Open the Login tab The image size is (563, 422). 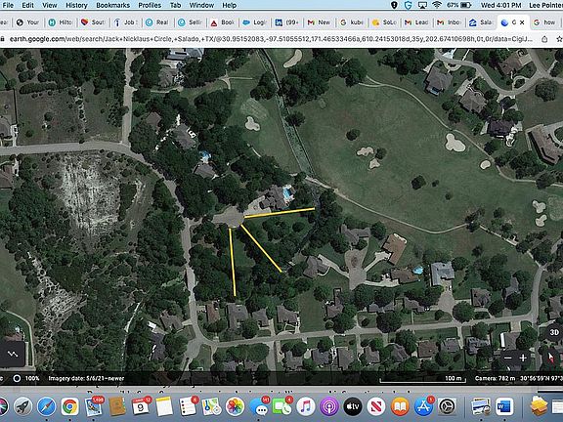coord(254,22)
